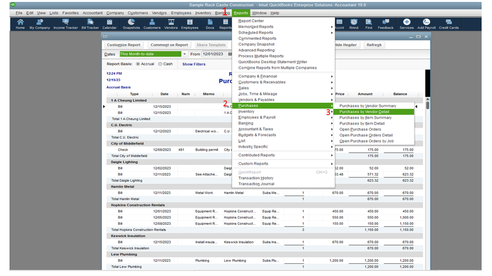Click Share Template button
The image size is (492, 276).
coord(211,45)
